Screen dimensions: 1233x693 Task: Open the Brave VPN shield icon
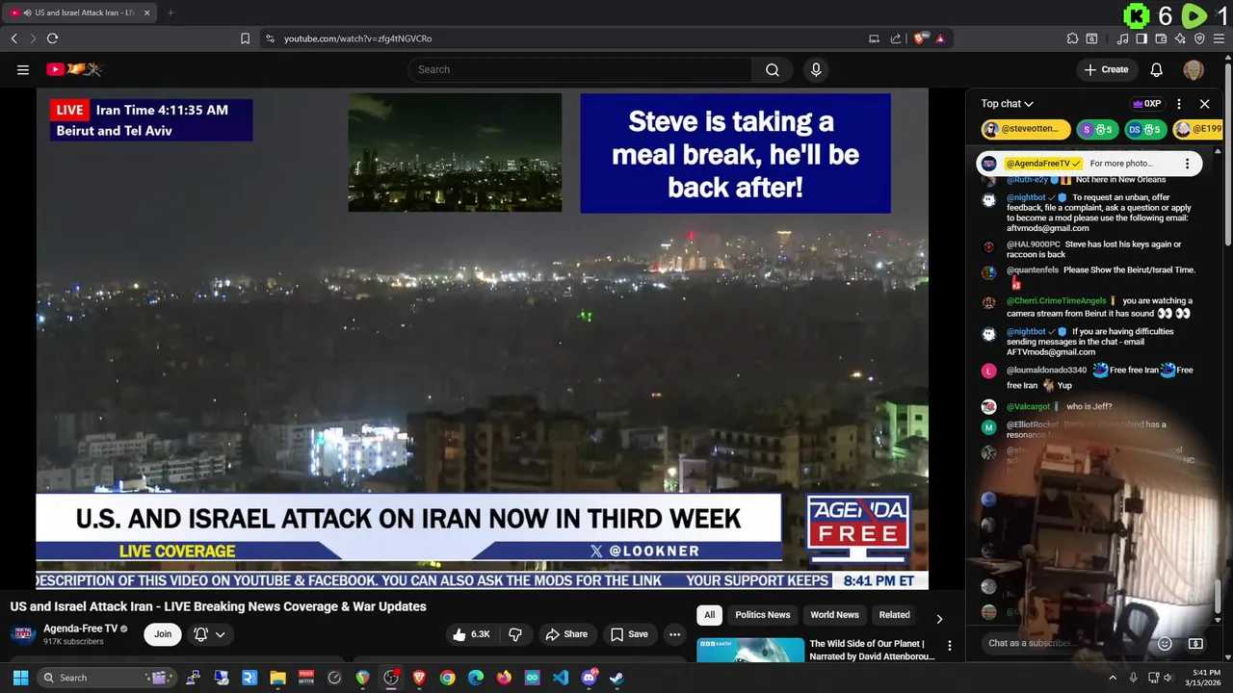[x=1199, y=38]
